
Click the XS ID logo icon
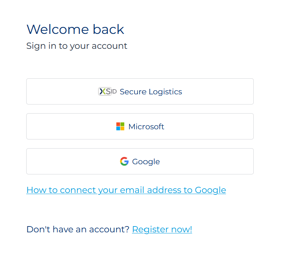pyautogui.click(x=107, y=91)
